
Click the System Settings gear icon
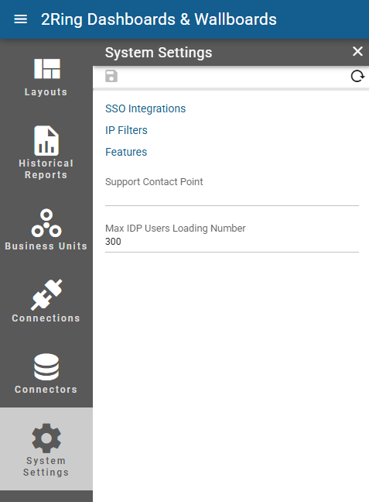coord(46,438)
